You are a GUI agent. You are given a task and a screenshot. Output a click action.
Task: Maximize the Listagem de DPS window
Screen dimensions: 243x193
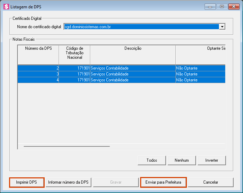pos(222,6)
